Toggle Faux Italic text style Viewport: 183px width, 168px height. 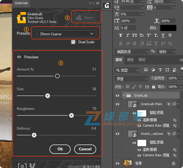(128, 35)
